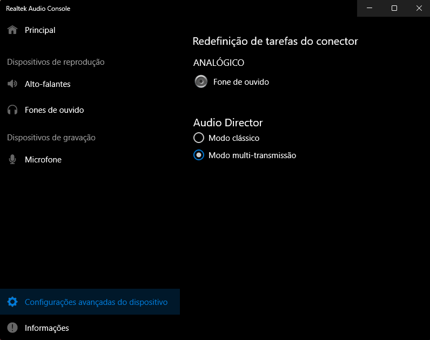
Task: Click the speaker icon for Alto-falantes
Action: (x=12, y=84)
